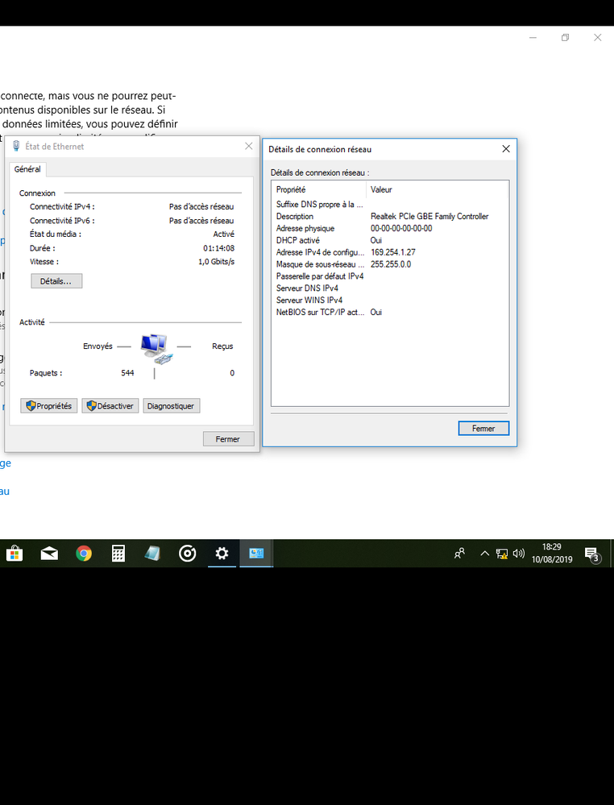Click the Désactiver button

click(110, 406)
